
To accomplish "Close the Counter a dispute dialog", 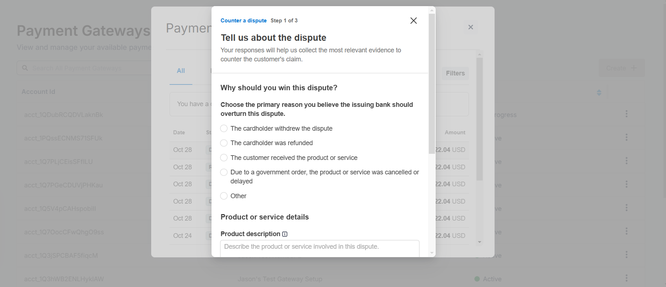I will (413, 21).
